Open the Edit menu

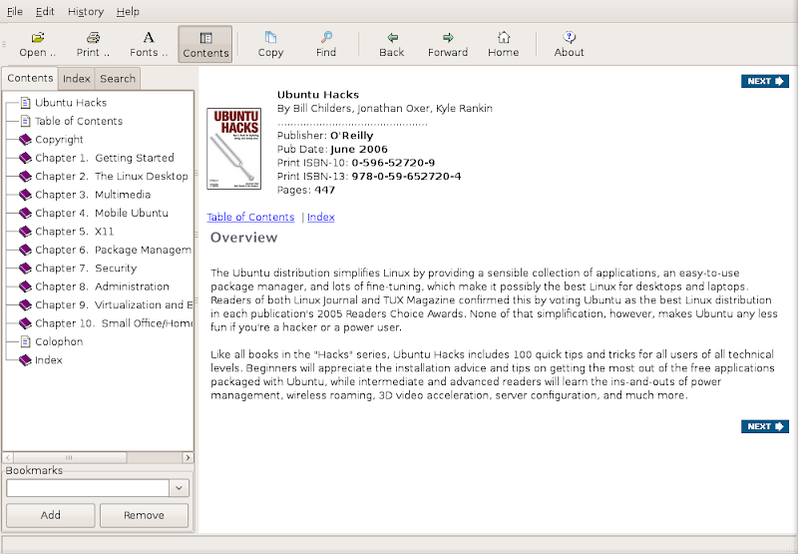[45, 11]
